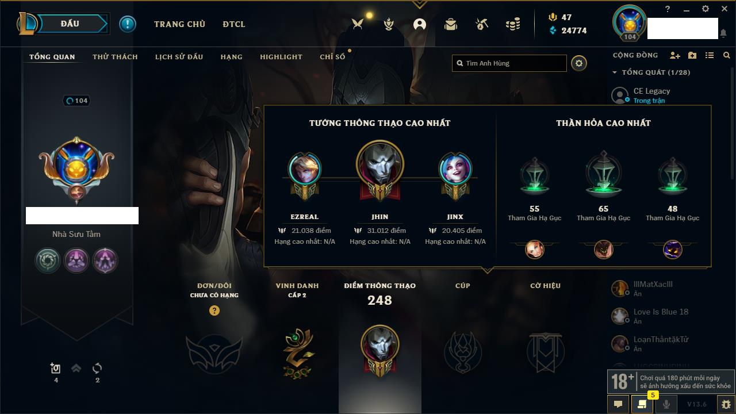Open the champion search settings gear
The image size is (736, 414).
pyautogui.click(x=579, y=63)
